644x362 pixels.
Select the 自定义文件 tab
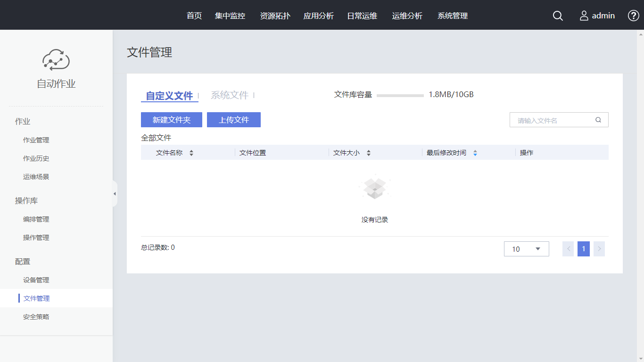coord(169,96)
